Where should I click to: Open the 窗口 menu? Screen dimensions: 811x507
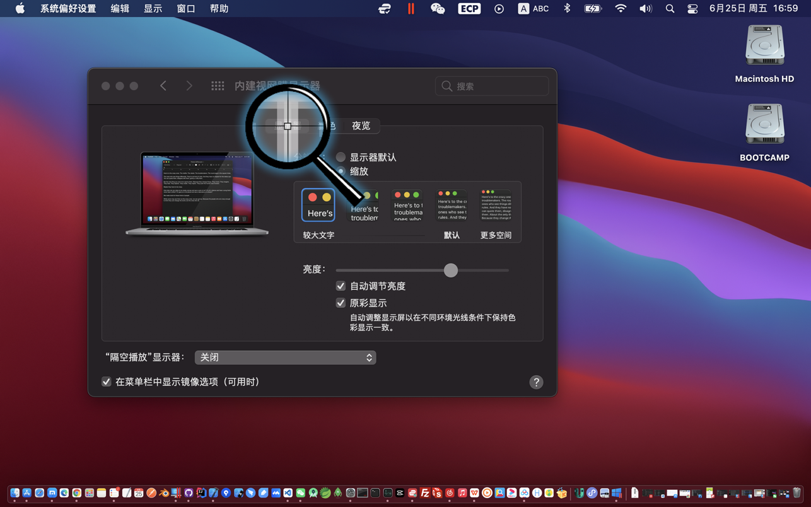click(x=185, y=8)
